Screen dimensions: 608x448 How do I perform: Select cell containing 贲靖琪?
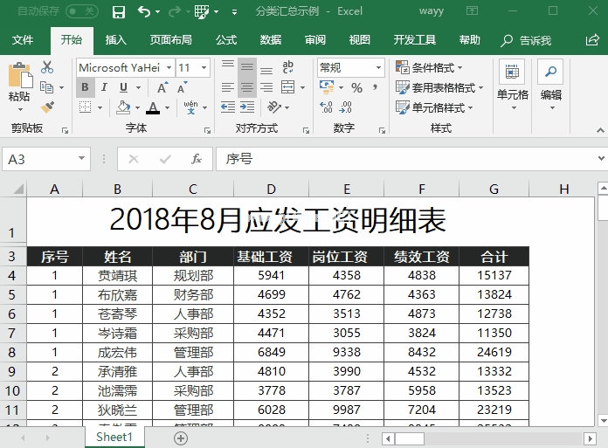tap(117, 276)
